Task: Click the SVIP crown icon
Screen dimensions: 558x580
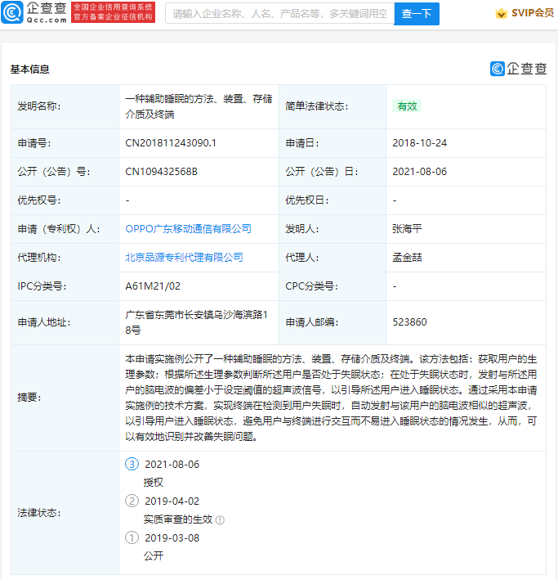Action: 501,14
